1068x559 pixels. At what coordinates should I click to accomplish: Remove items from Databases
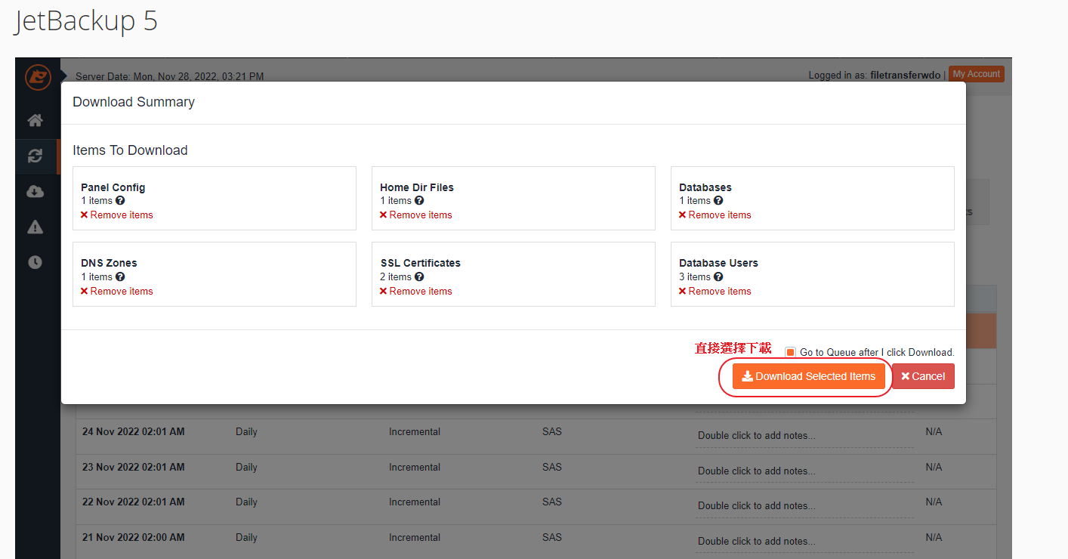(x=715, y=215)
